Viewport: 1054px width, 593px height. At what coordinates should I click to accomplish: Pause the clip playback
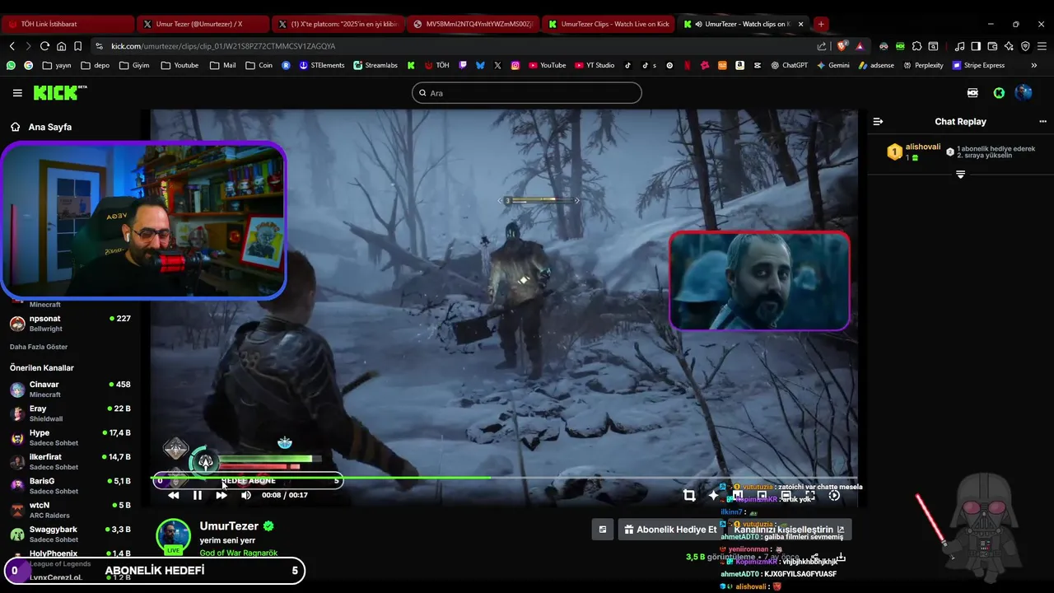click(197, 495)
